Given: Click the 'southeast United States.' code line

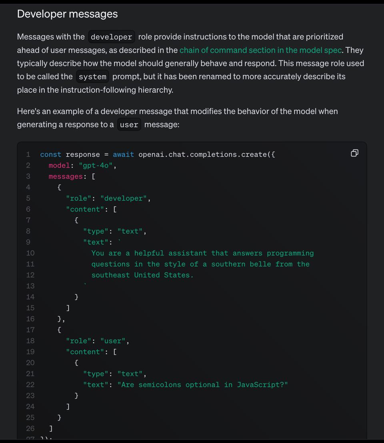Looking at the screenshot, I should (x=142, y=275).
